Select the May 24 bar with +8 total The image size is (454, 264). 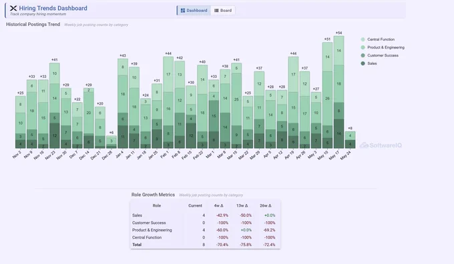pos(350,140)
